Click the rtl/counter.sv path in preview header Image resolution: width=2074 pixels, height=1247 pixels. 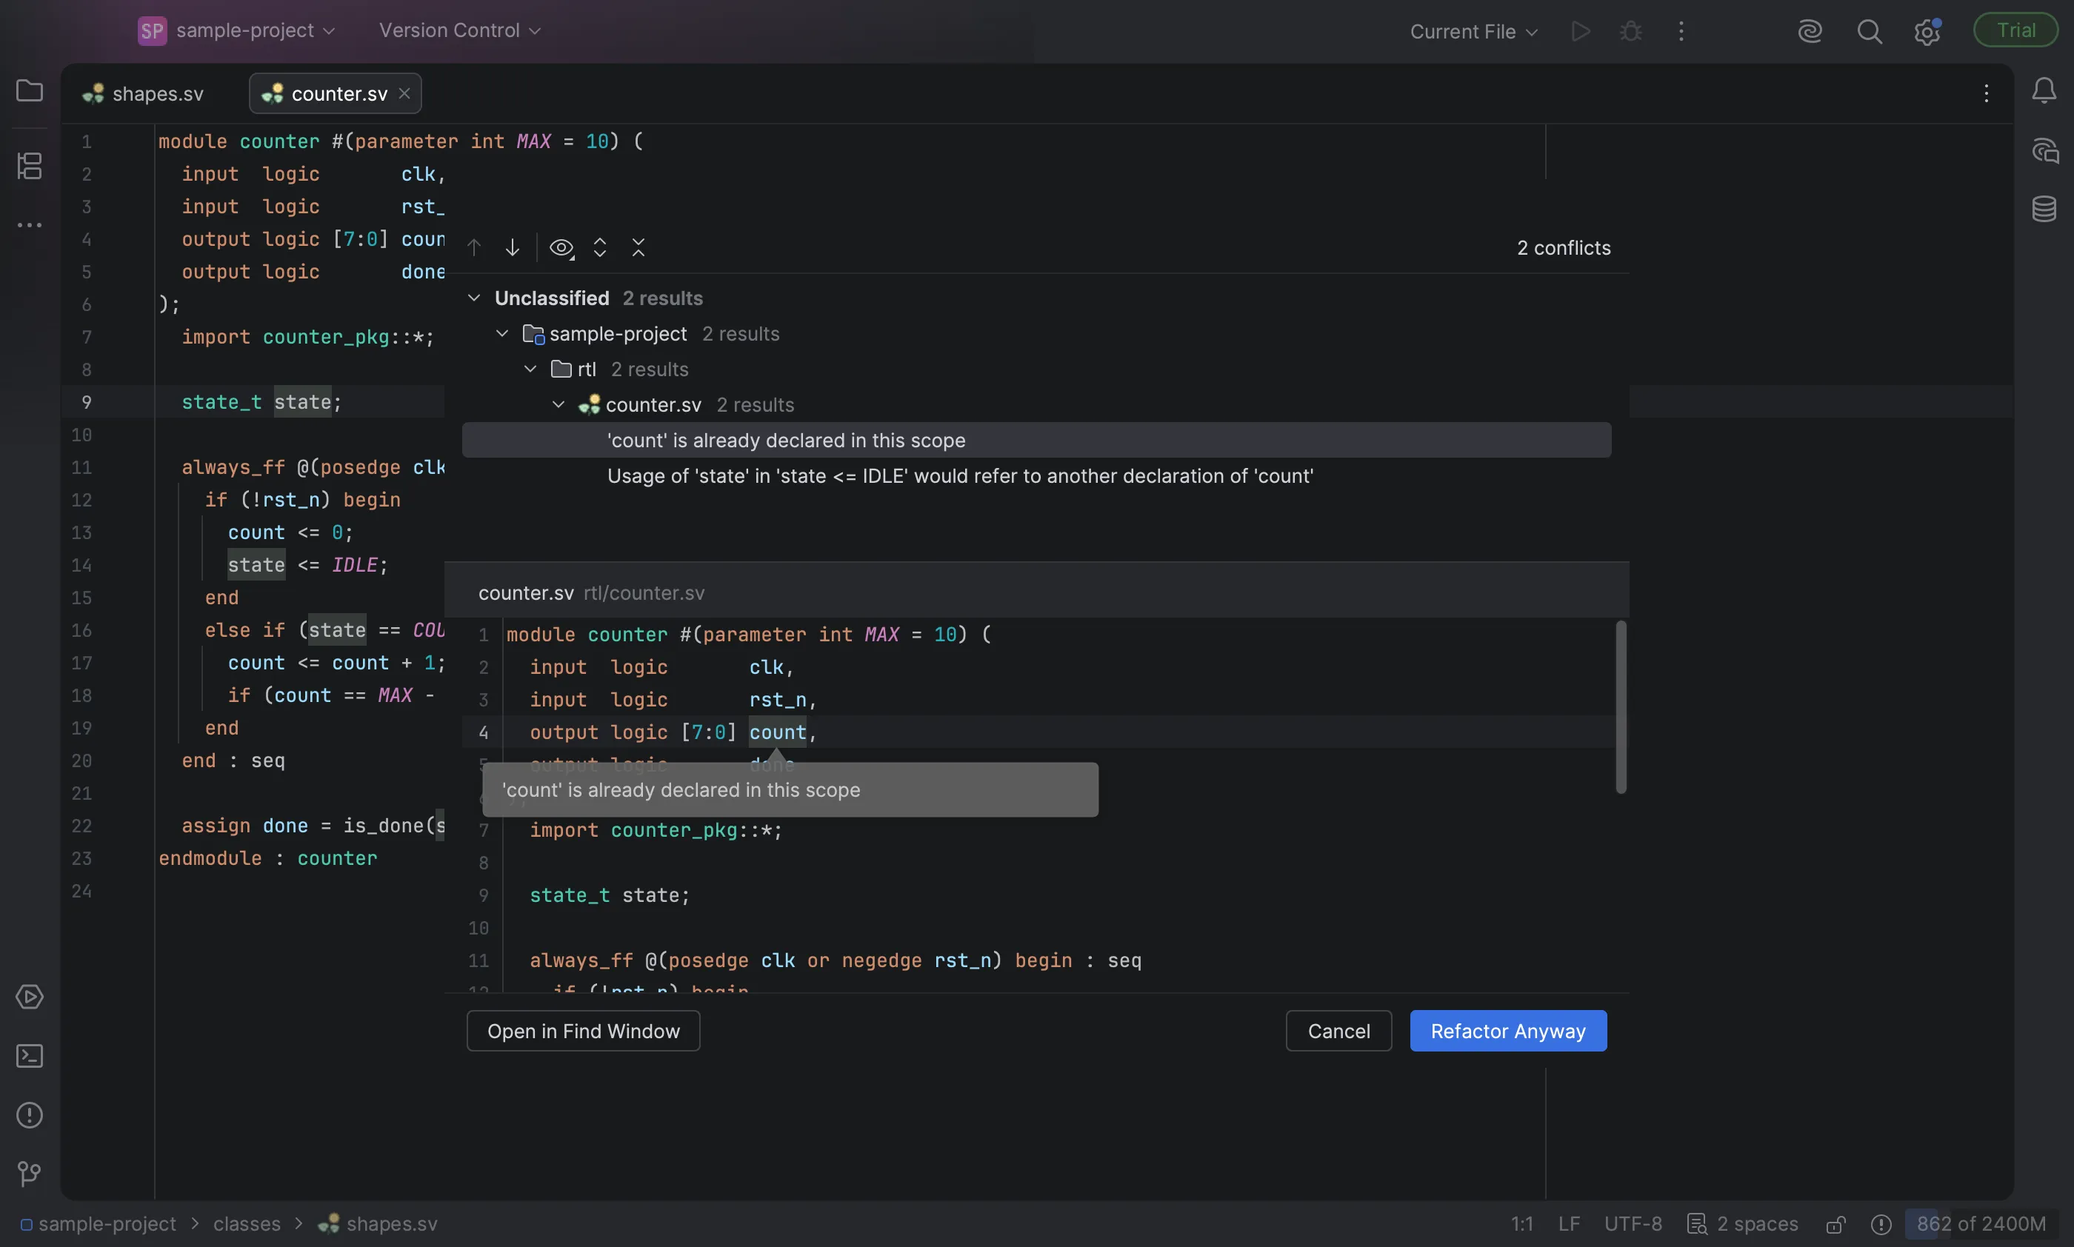(644, 593)
